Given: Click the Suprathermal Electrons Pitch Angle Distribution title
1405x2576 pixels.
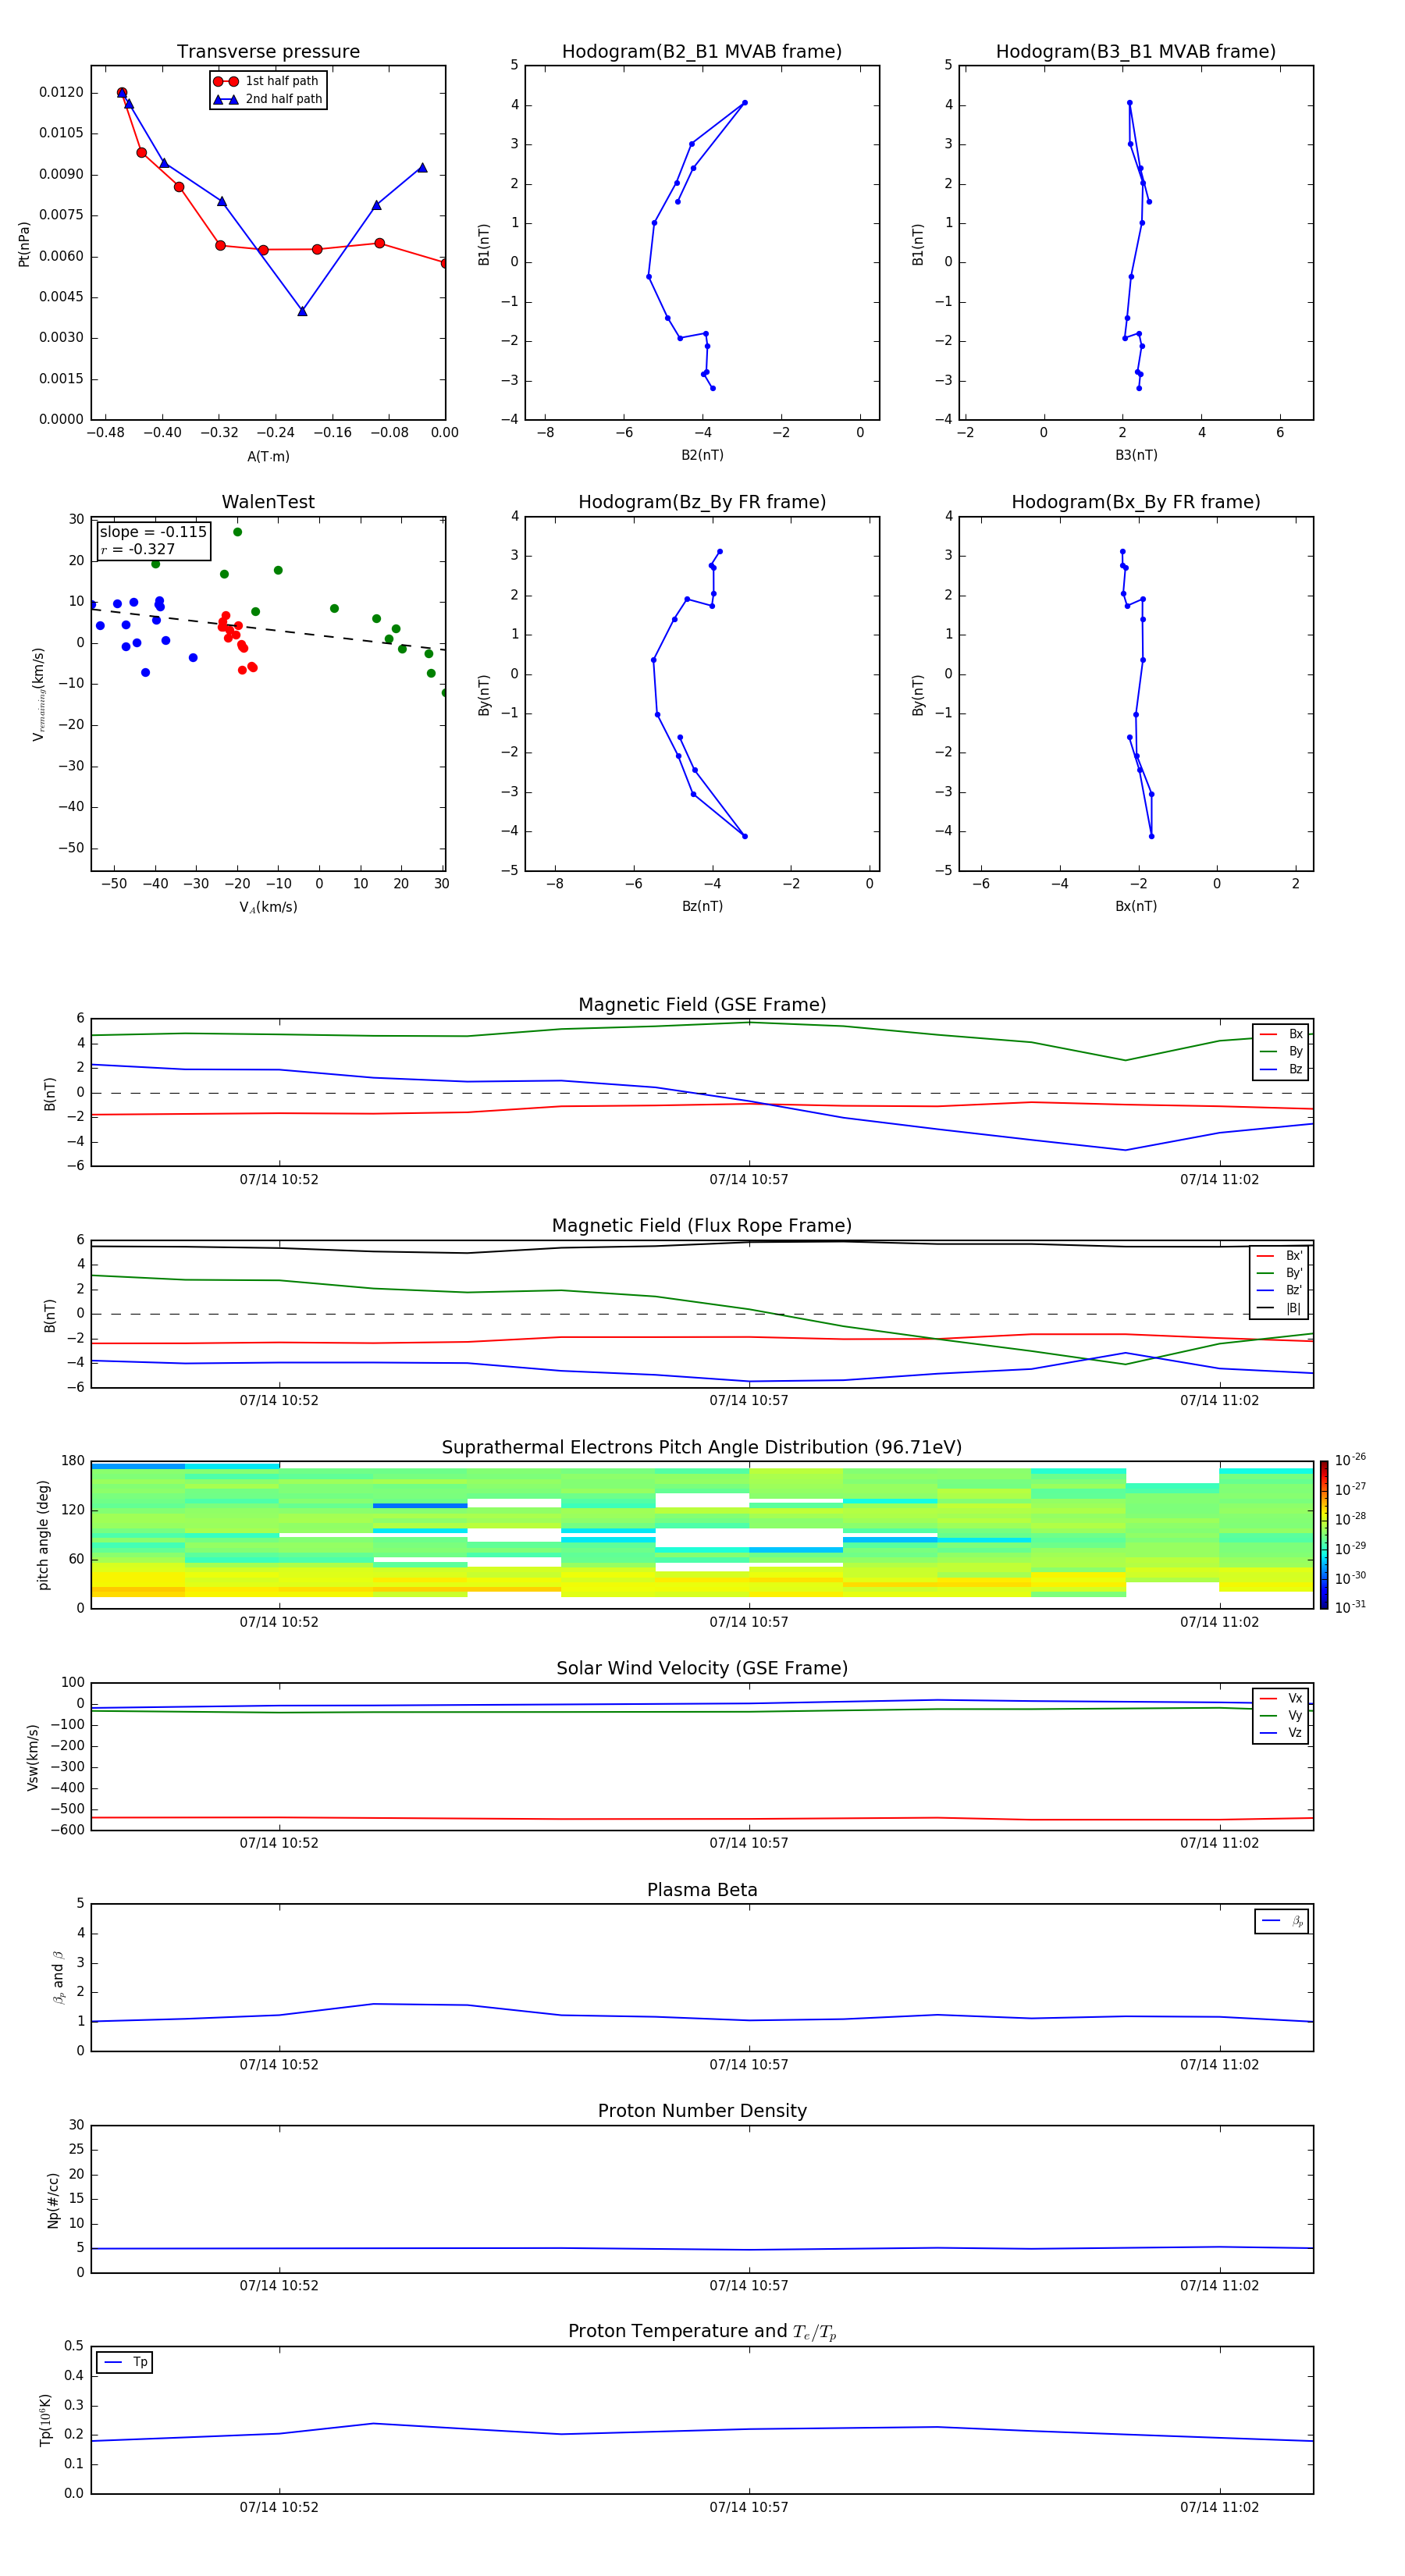Looking at the screenshot, I should pos(702,1447).
